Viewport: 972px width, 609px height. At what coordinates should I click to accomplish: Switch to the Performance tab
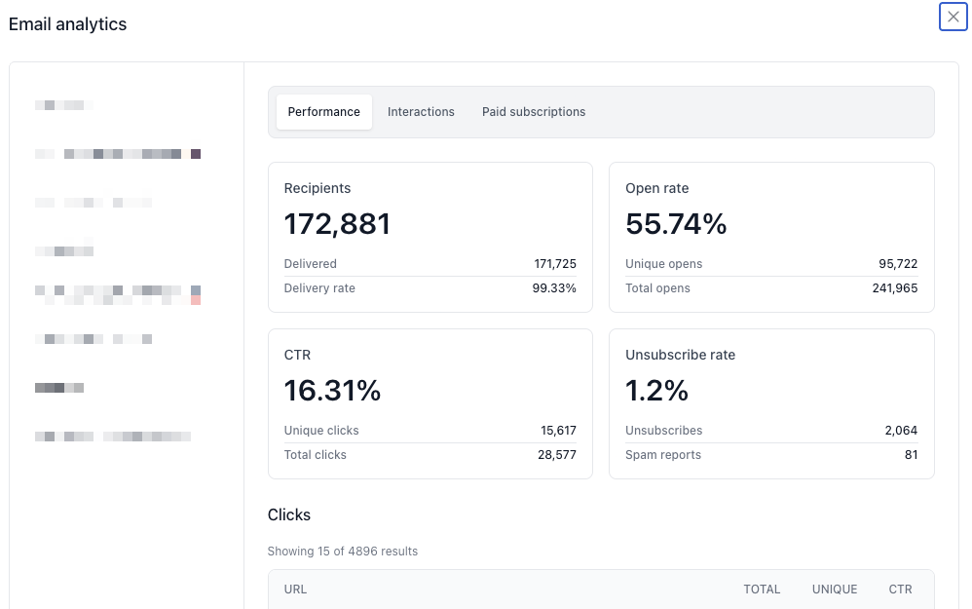(x=323, y=112)
